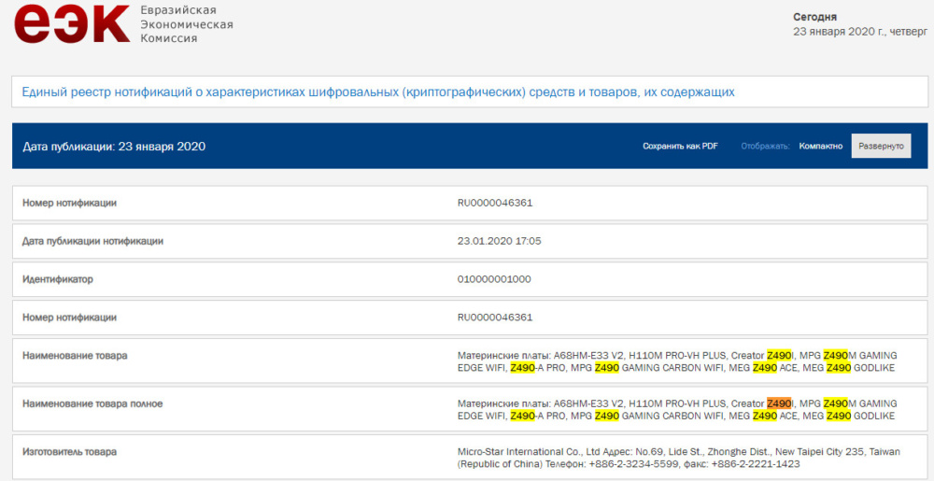Click yellow-highlighted Z490 before GODLIKE in Наименование товара

(839, 368)
